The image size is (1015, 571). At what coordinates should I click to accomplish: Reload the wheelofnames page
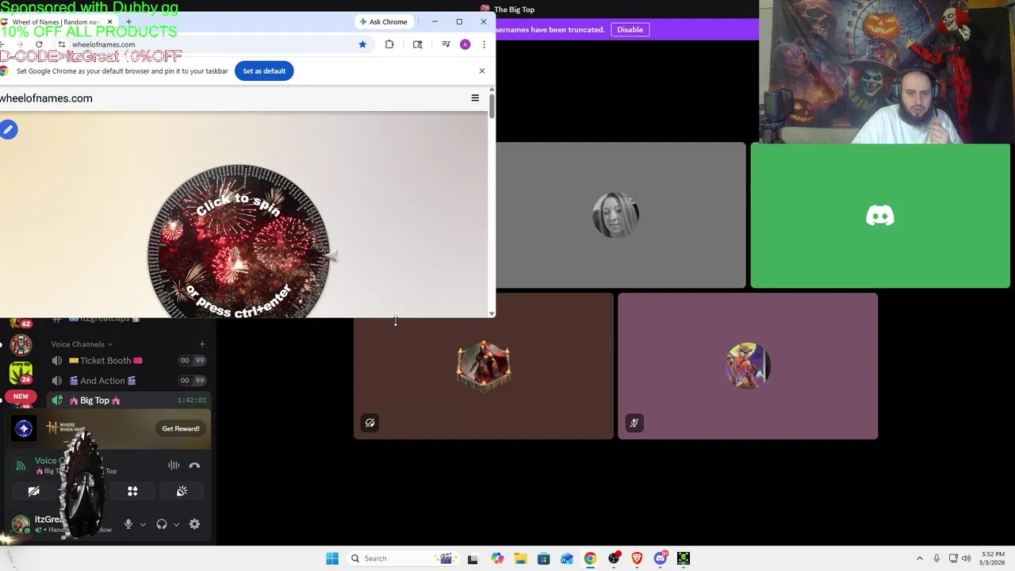[39, 44]
